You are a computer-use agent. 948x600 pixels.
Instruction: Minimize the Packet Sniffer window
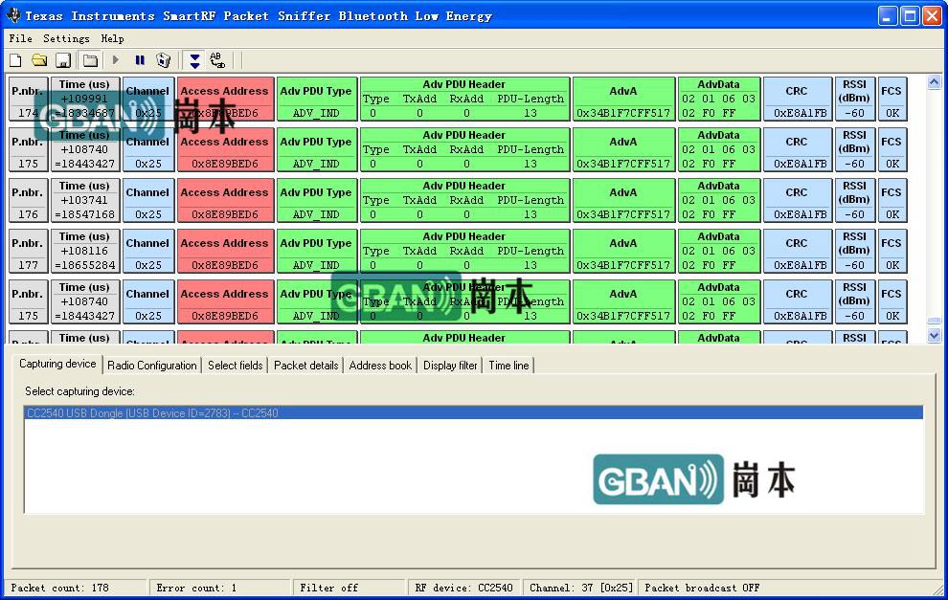(887, 15)
